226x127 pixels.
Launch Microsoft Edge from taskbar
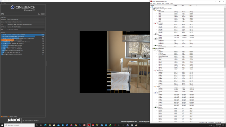click(x=46, y=125)
